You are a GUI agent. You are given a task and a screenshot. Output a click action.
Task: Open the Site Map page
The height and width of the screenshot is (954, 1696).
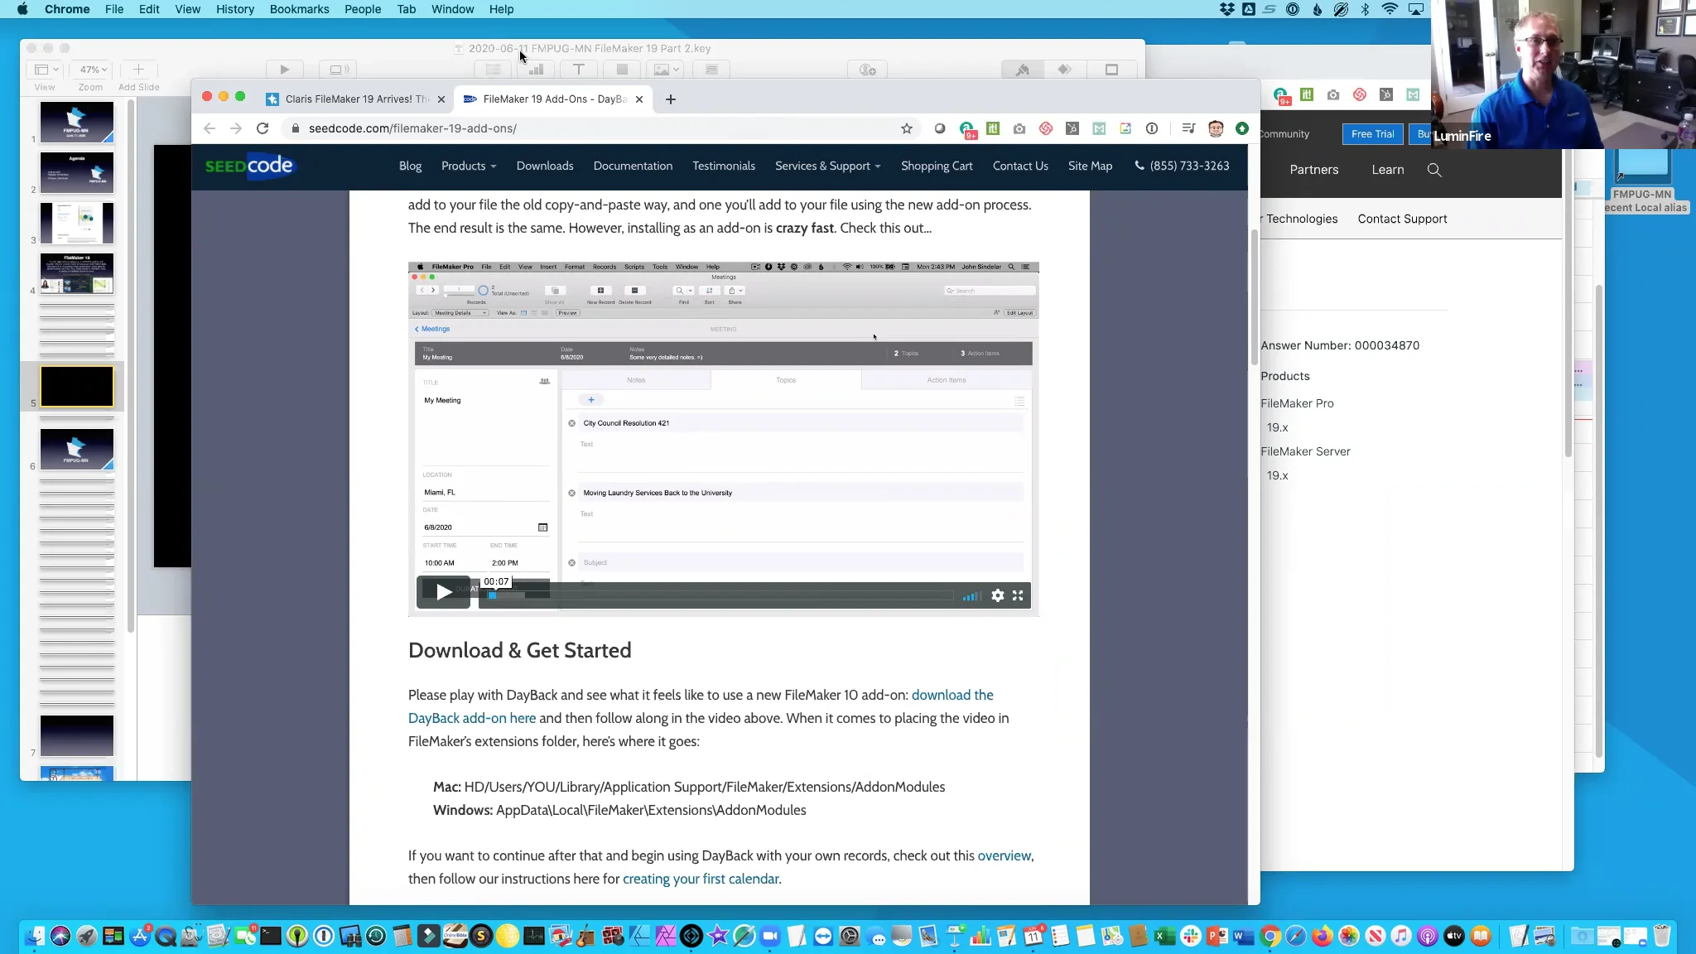(1090, 166)
